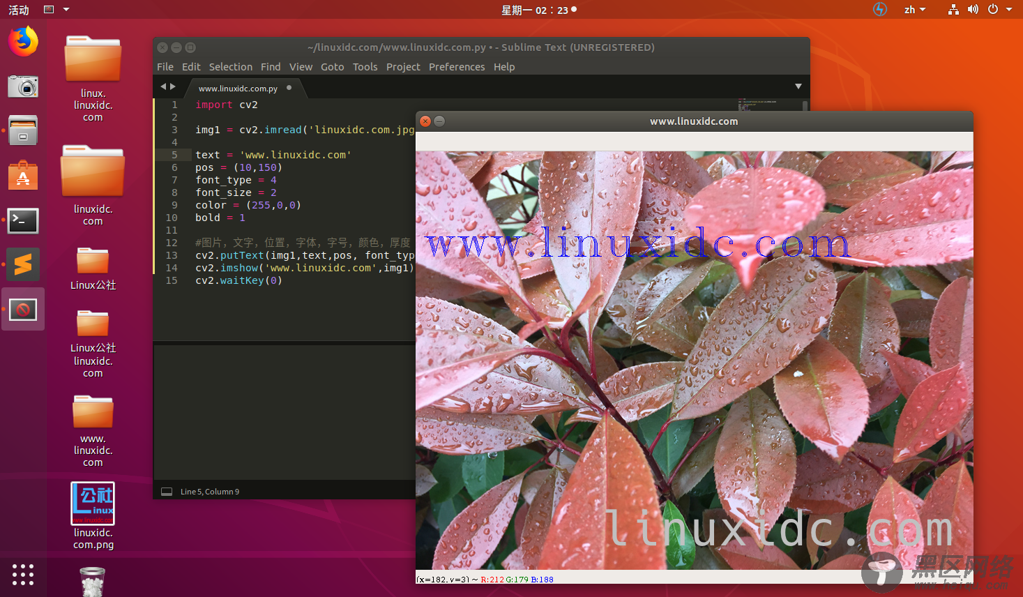Open the Tools menu

coord(365,67)
